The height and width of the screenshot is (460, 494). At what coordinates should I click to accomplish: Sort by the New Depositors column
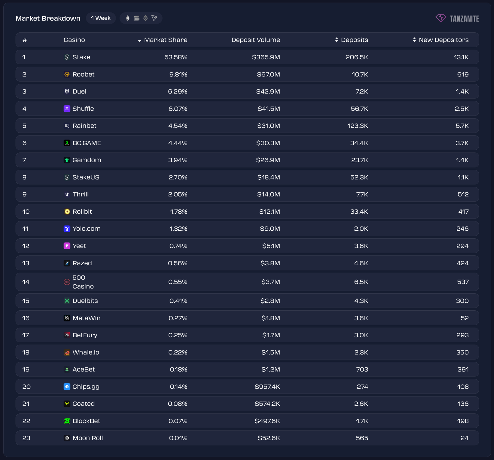pyautogui.click(x=440, y=40)
